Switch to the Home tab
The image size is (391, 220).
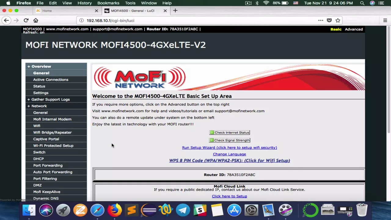tap(67, 11)
